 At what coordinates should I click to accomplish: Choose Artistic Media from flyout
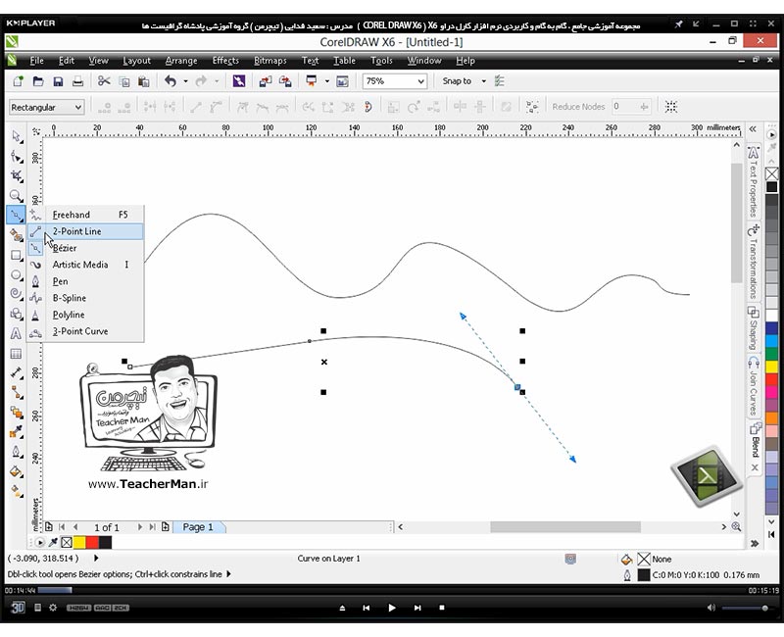(x=85, y=265)
